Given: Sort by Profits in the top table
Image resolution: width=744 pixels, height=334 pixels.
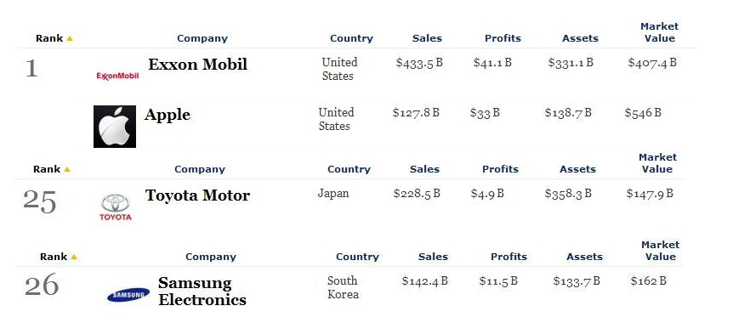Looking at the screenshot, I should click(x=503, y=38).
